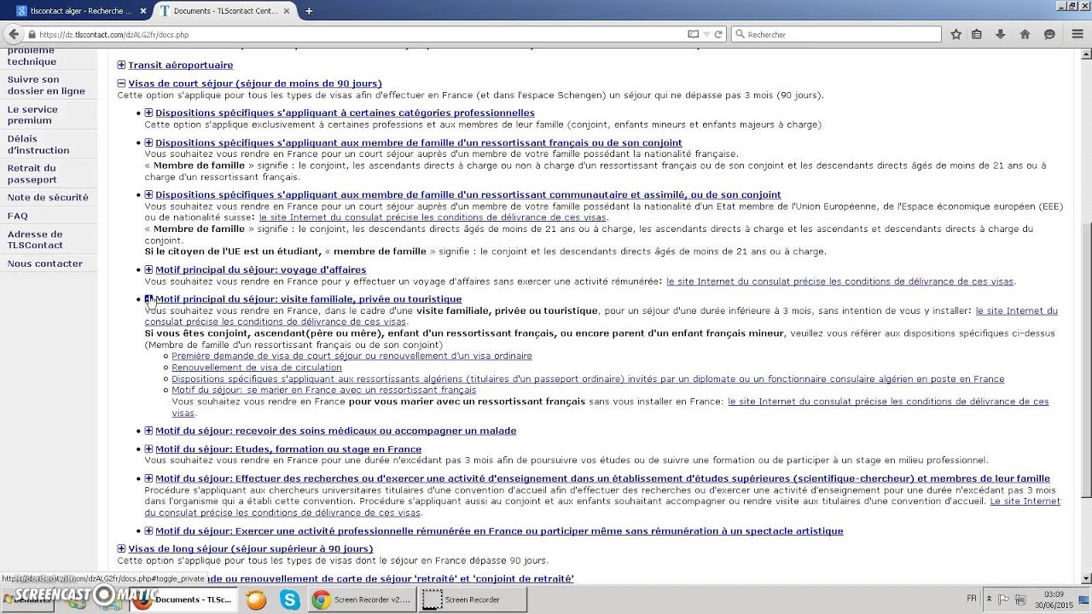1092x614 pixels.
Task: Click the action center flag tray icon
Action: (x=1004, y=599)
